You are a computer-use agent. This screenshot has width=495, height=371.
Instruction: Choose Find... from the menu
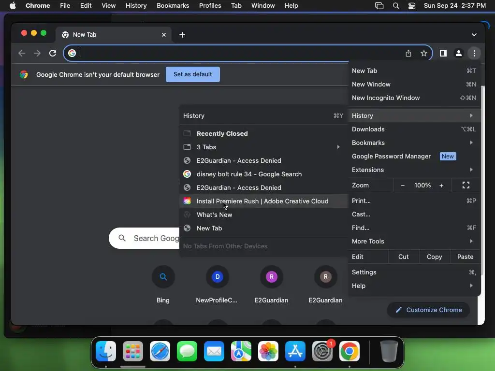[414, 228]
